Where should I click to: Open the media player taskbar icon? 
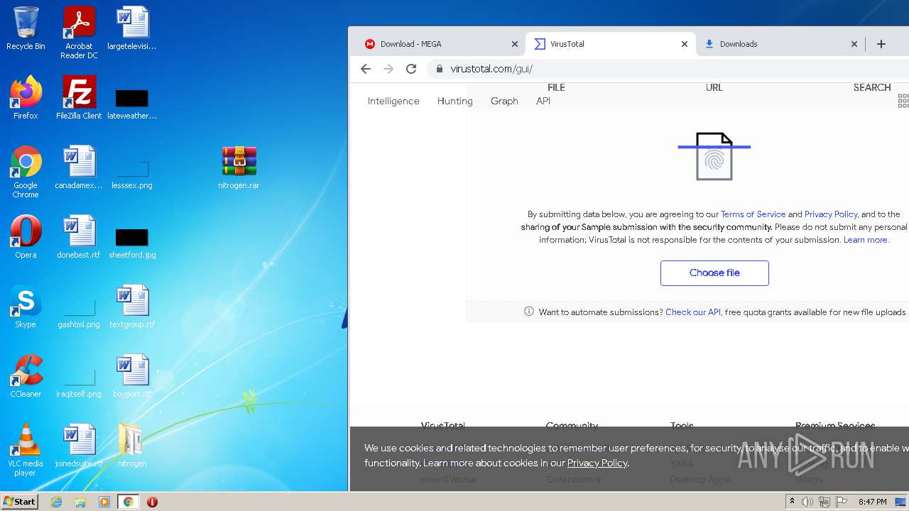coord(104,502)
